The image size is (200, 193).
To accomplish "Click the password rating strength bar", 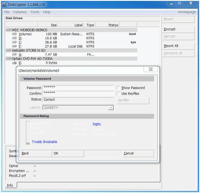I will pyautogui.click(x=28, y=133).
